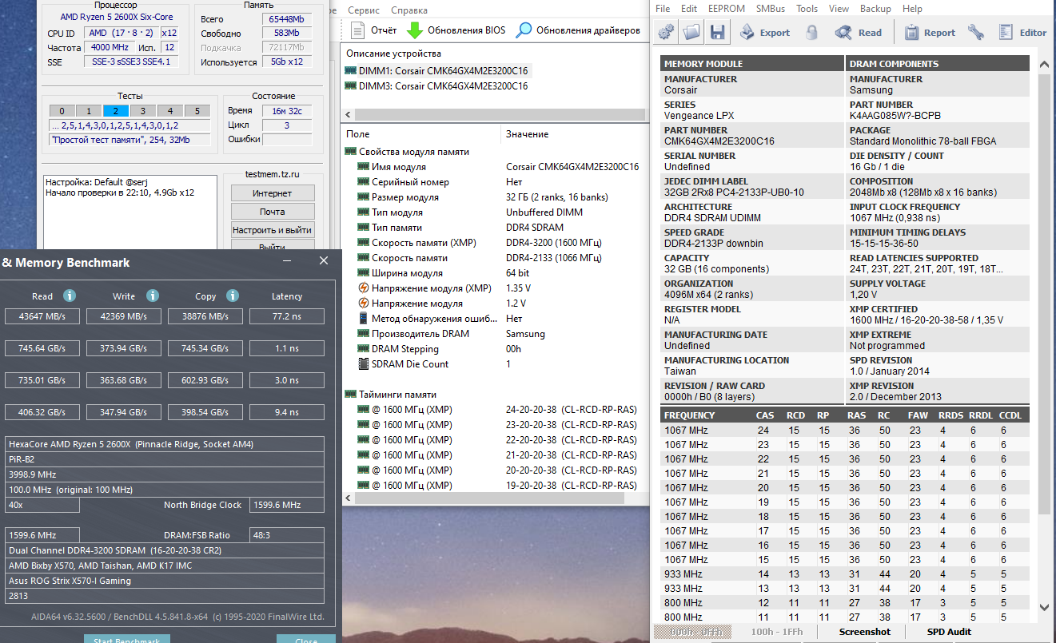The image size is (1056, 643).
Task: Click the Read SPD toolbar button
Action: click(859, 32)
